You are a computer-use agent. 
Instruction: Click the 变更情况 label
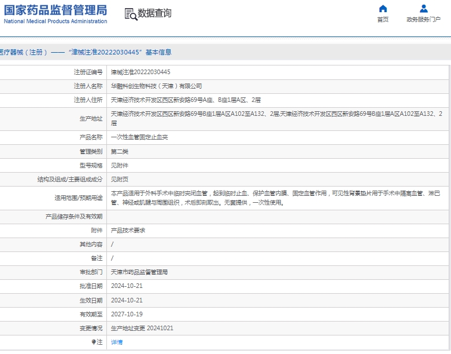[91, 328]
